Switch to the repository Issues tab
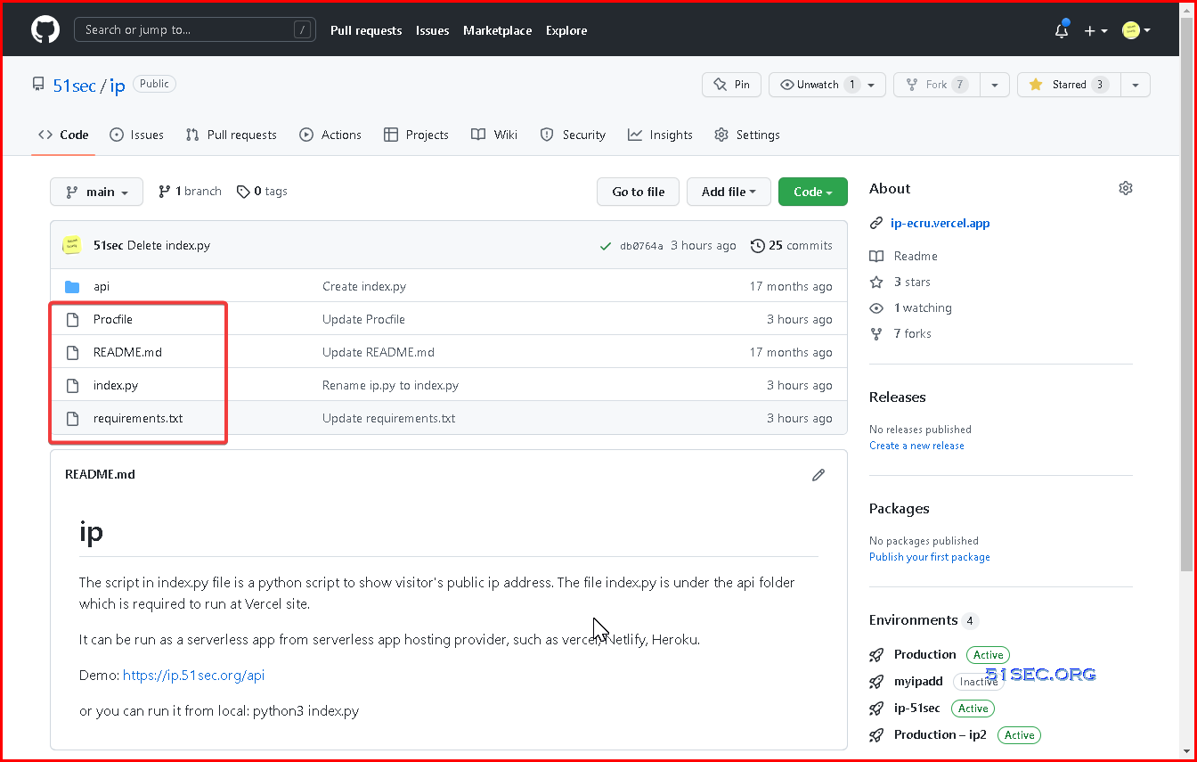The image size is (1197, 762). (x=136, y=135)
